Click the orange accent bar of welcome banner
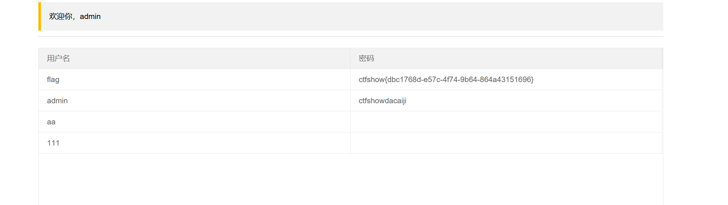 click(x=39, y=16)
